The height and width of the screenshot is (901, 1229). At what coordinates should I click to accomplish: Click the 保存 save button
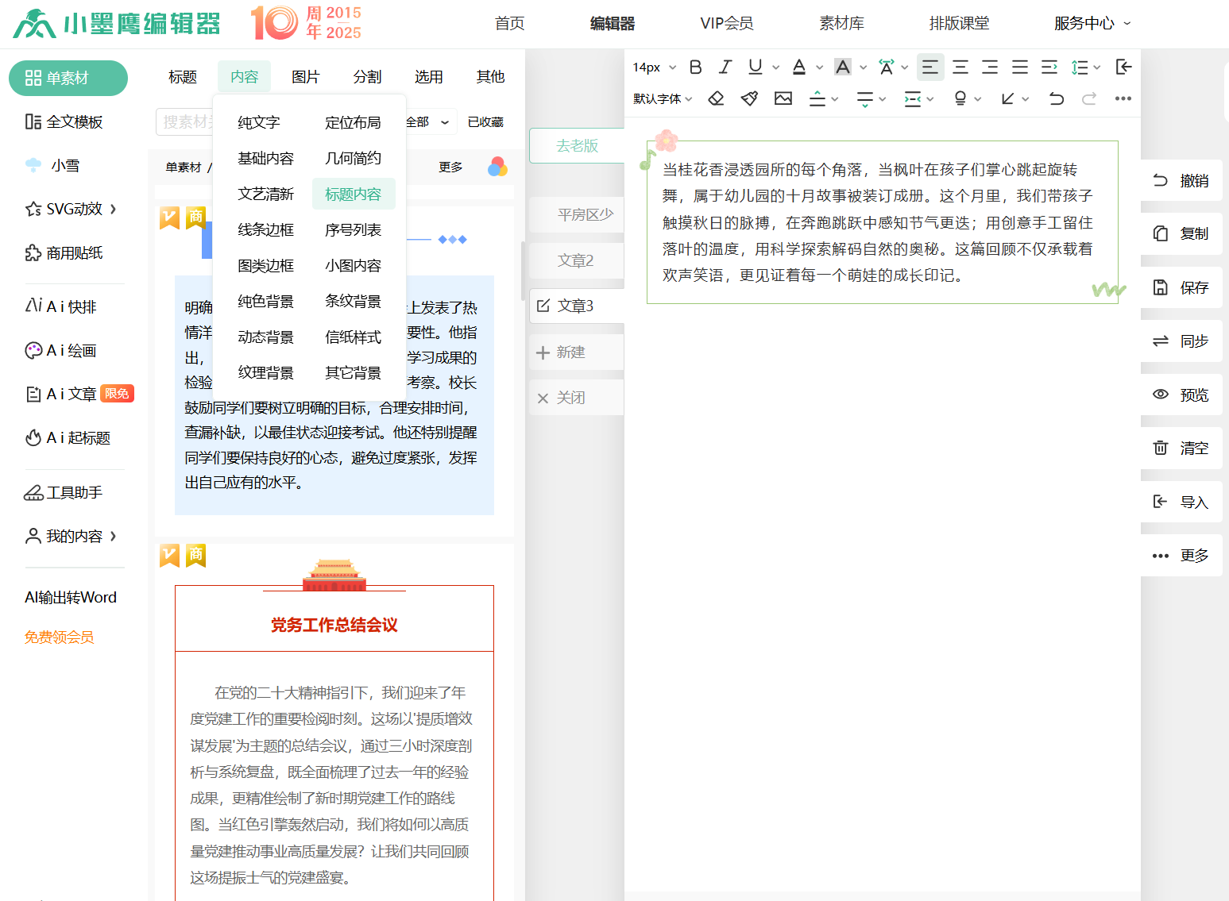point(1181,287)
